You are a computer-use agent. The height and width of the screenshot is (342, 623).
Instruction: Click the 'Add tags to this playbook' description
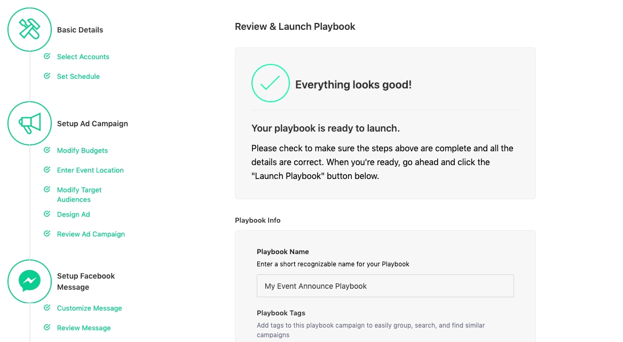(x=370, y=330)
